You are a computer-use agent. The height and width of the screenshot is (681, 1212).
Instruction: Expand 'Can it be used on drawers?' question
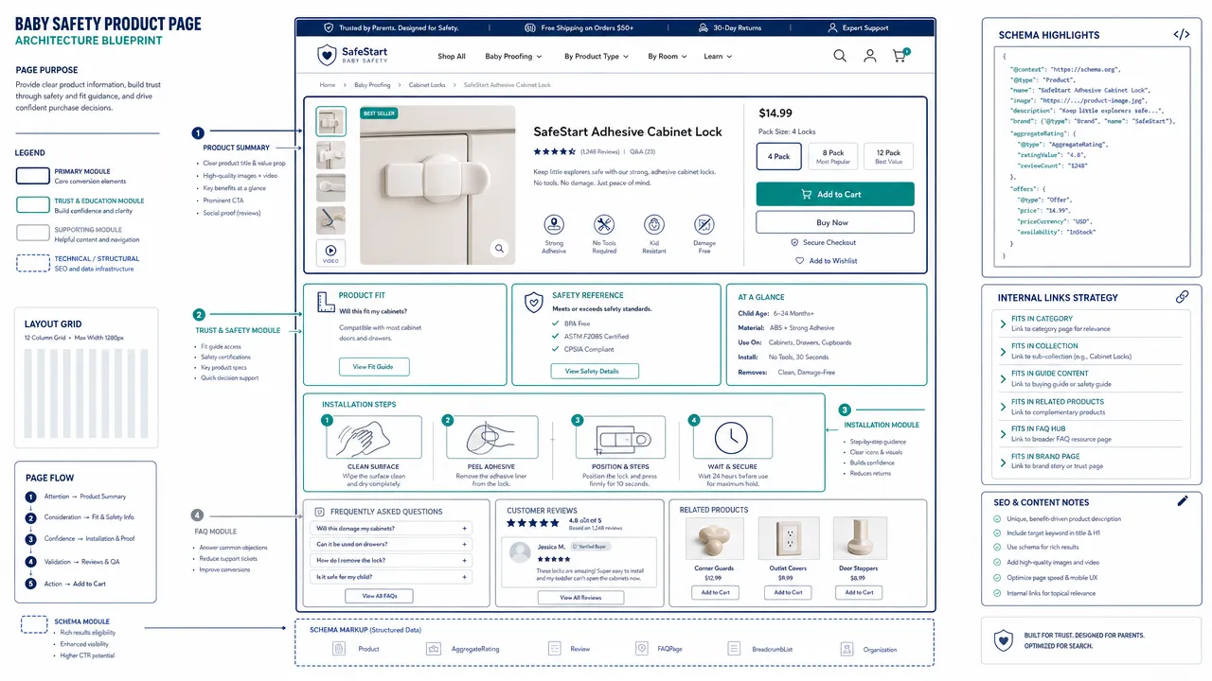tap(391, 545)
